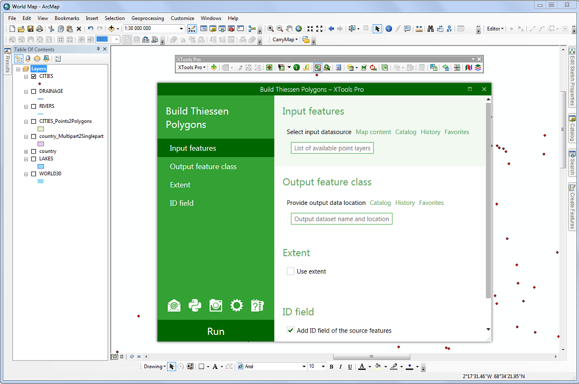Click the output dataset name and location field

click(342, 219)
